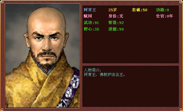Select the name label 阿育王

(90, 10)
